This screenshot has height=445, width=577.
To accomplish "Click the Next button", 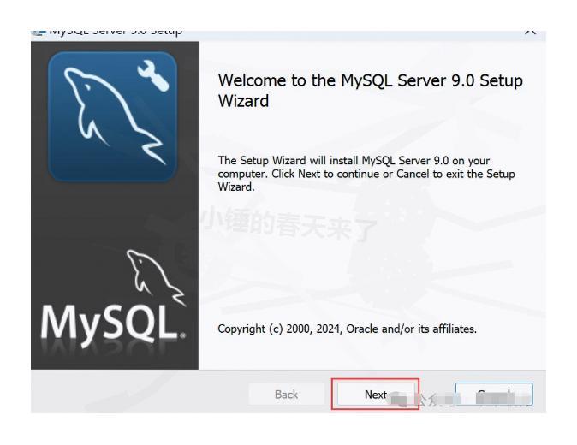I will pos(375,395).
